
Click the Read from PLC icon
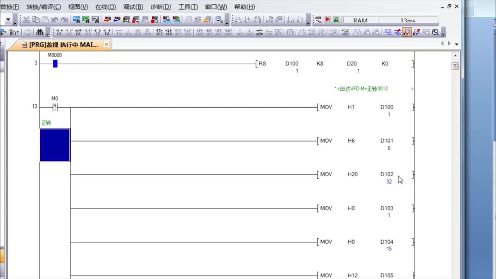[x=117, y=19]
